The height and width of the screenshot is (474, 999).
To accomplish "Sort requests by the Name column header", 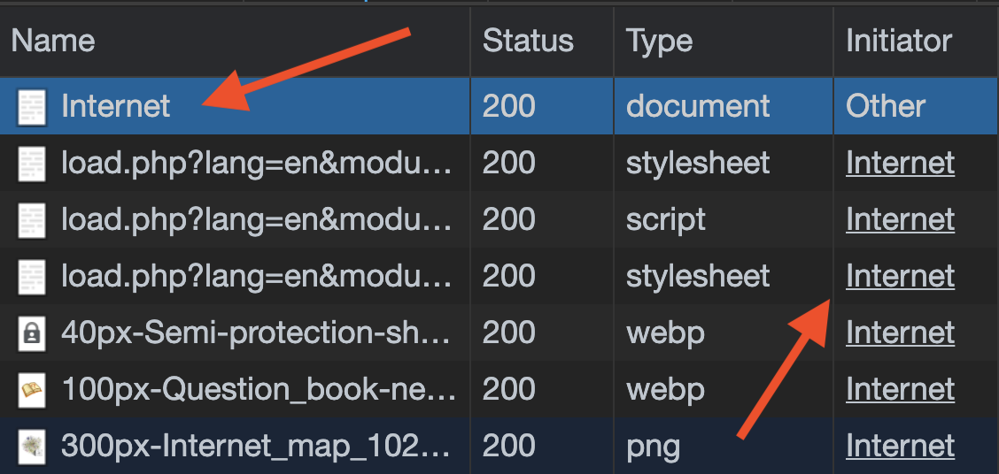I will pos(53,41).
